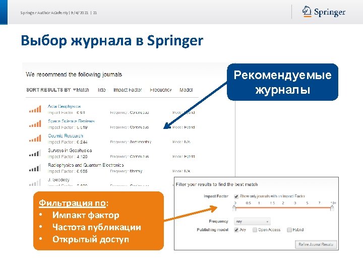Open the Cosmic Research journal link
Viewport: 363px width, 272px height.
point(65,136)
